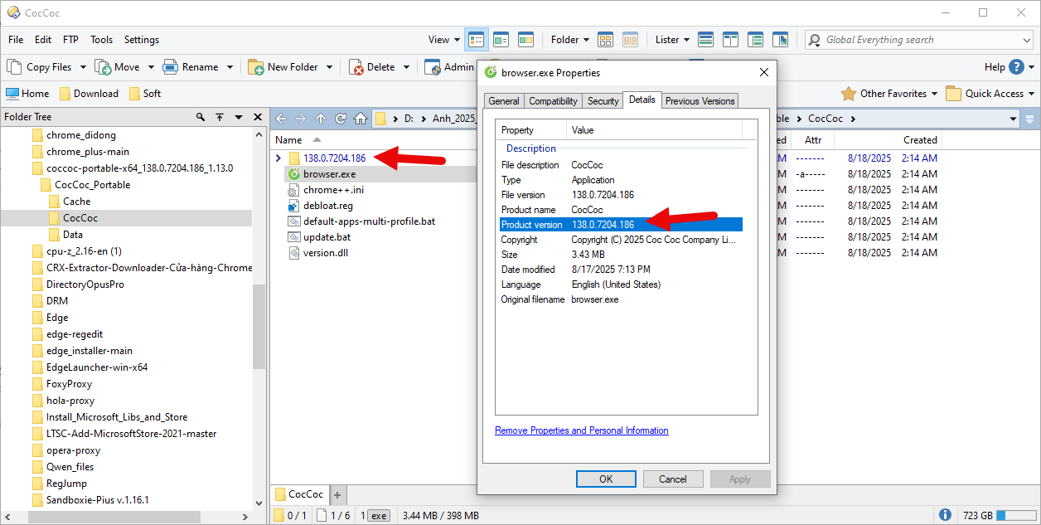Open the Lister dropdown menu
This screenshot has width=1041, height=525.
(673, 39)
